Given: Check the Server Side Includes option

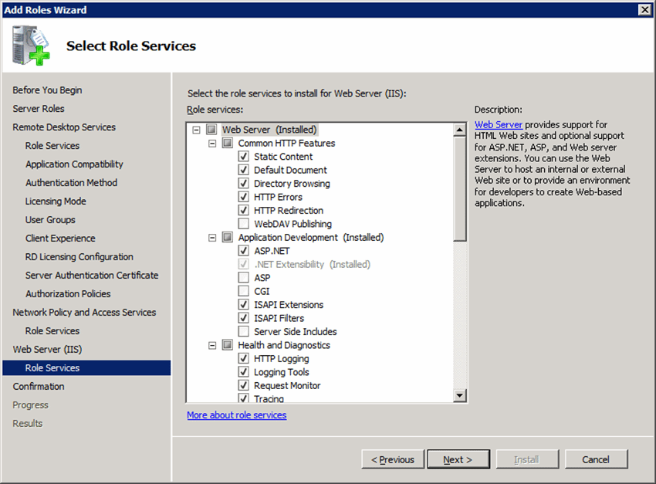Looking at the screenshot, I should coord(244,332).
